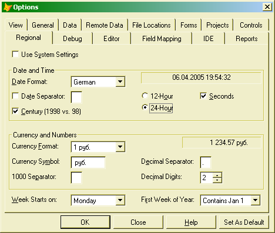Switch to the Forms tab

point(189,25)
